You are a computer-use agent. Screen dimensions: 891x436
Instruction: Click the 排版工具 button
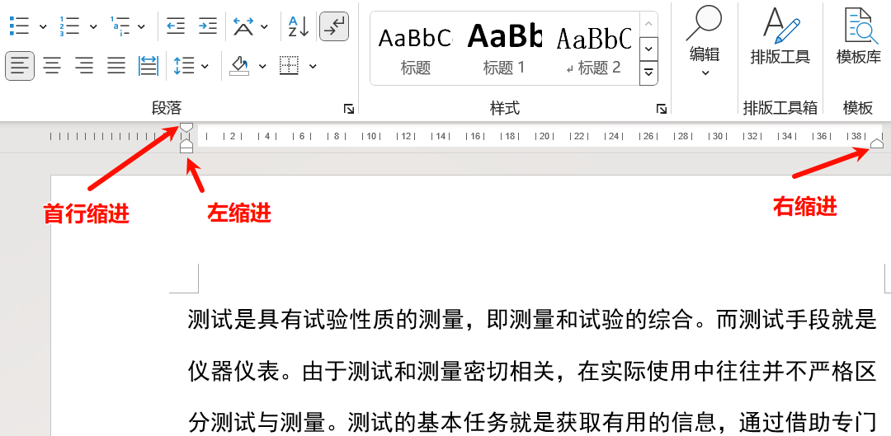click(780, 37)
